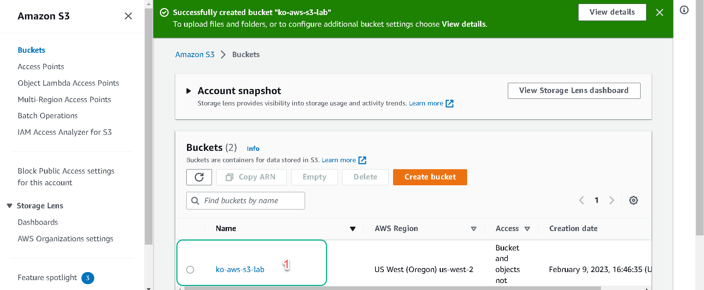Sort by AWS Region column arrow
This screenshot has height=290, width=704.
click(x=474, y=229)
